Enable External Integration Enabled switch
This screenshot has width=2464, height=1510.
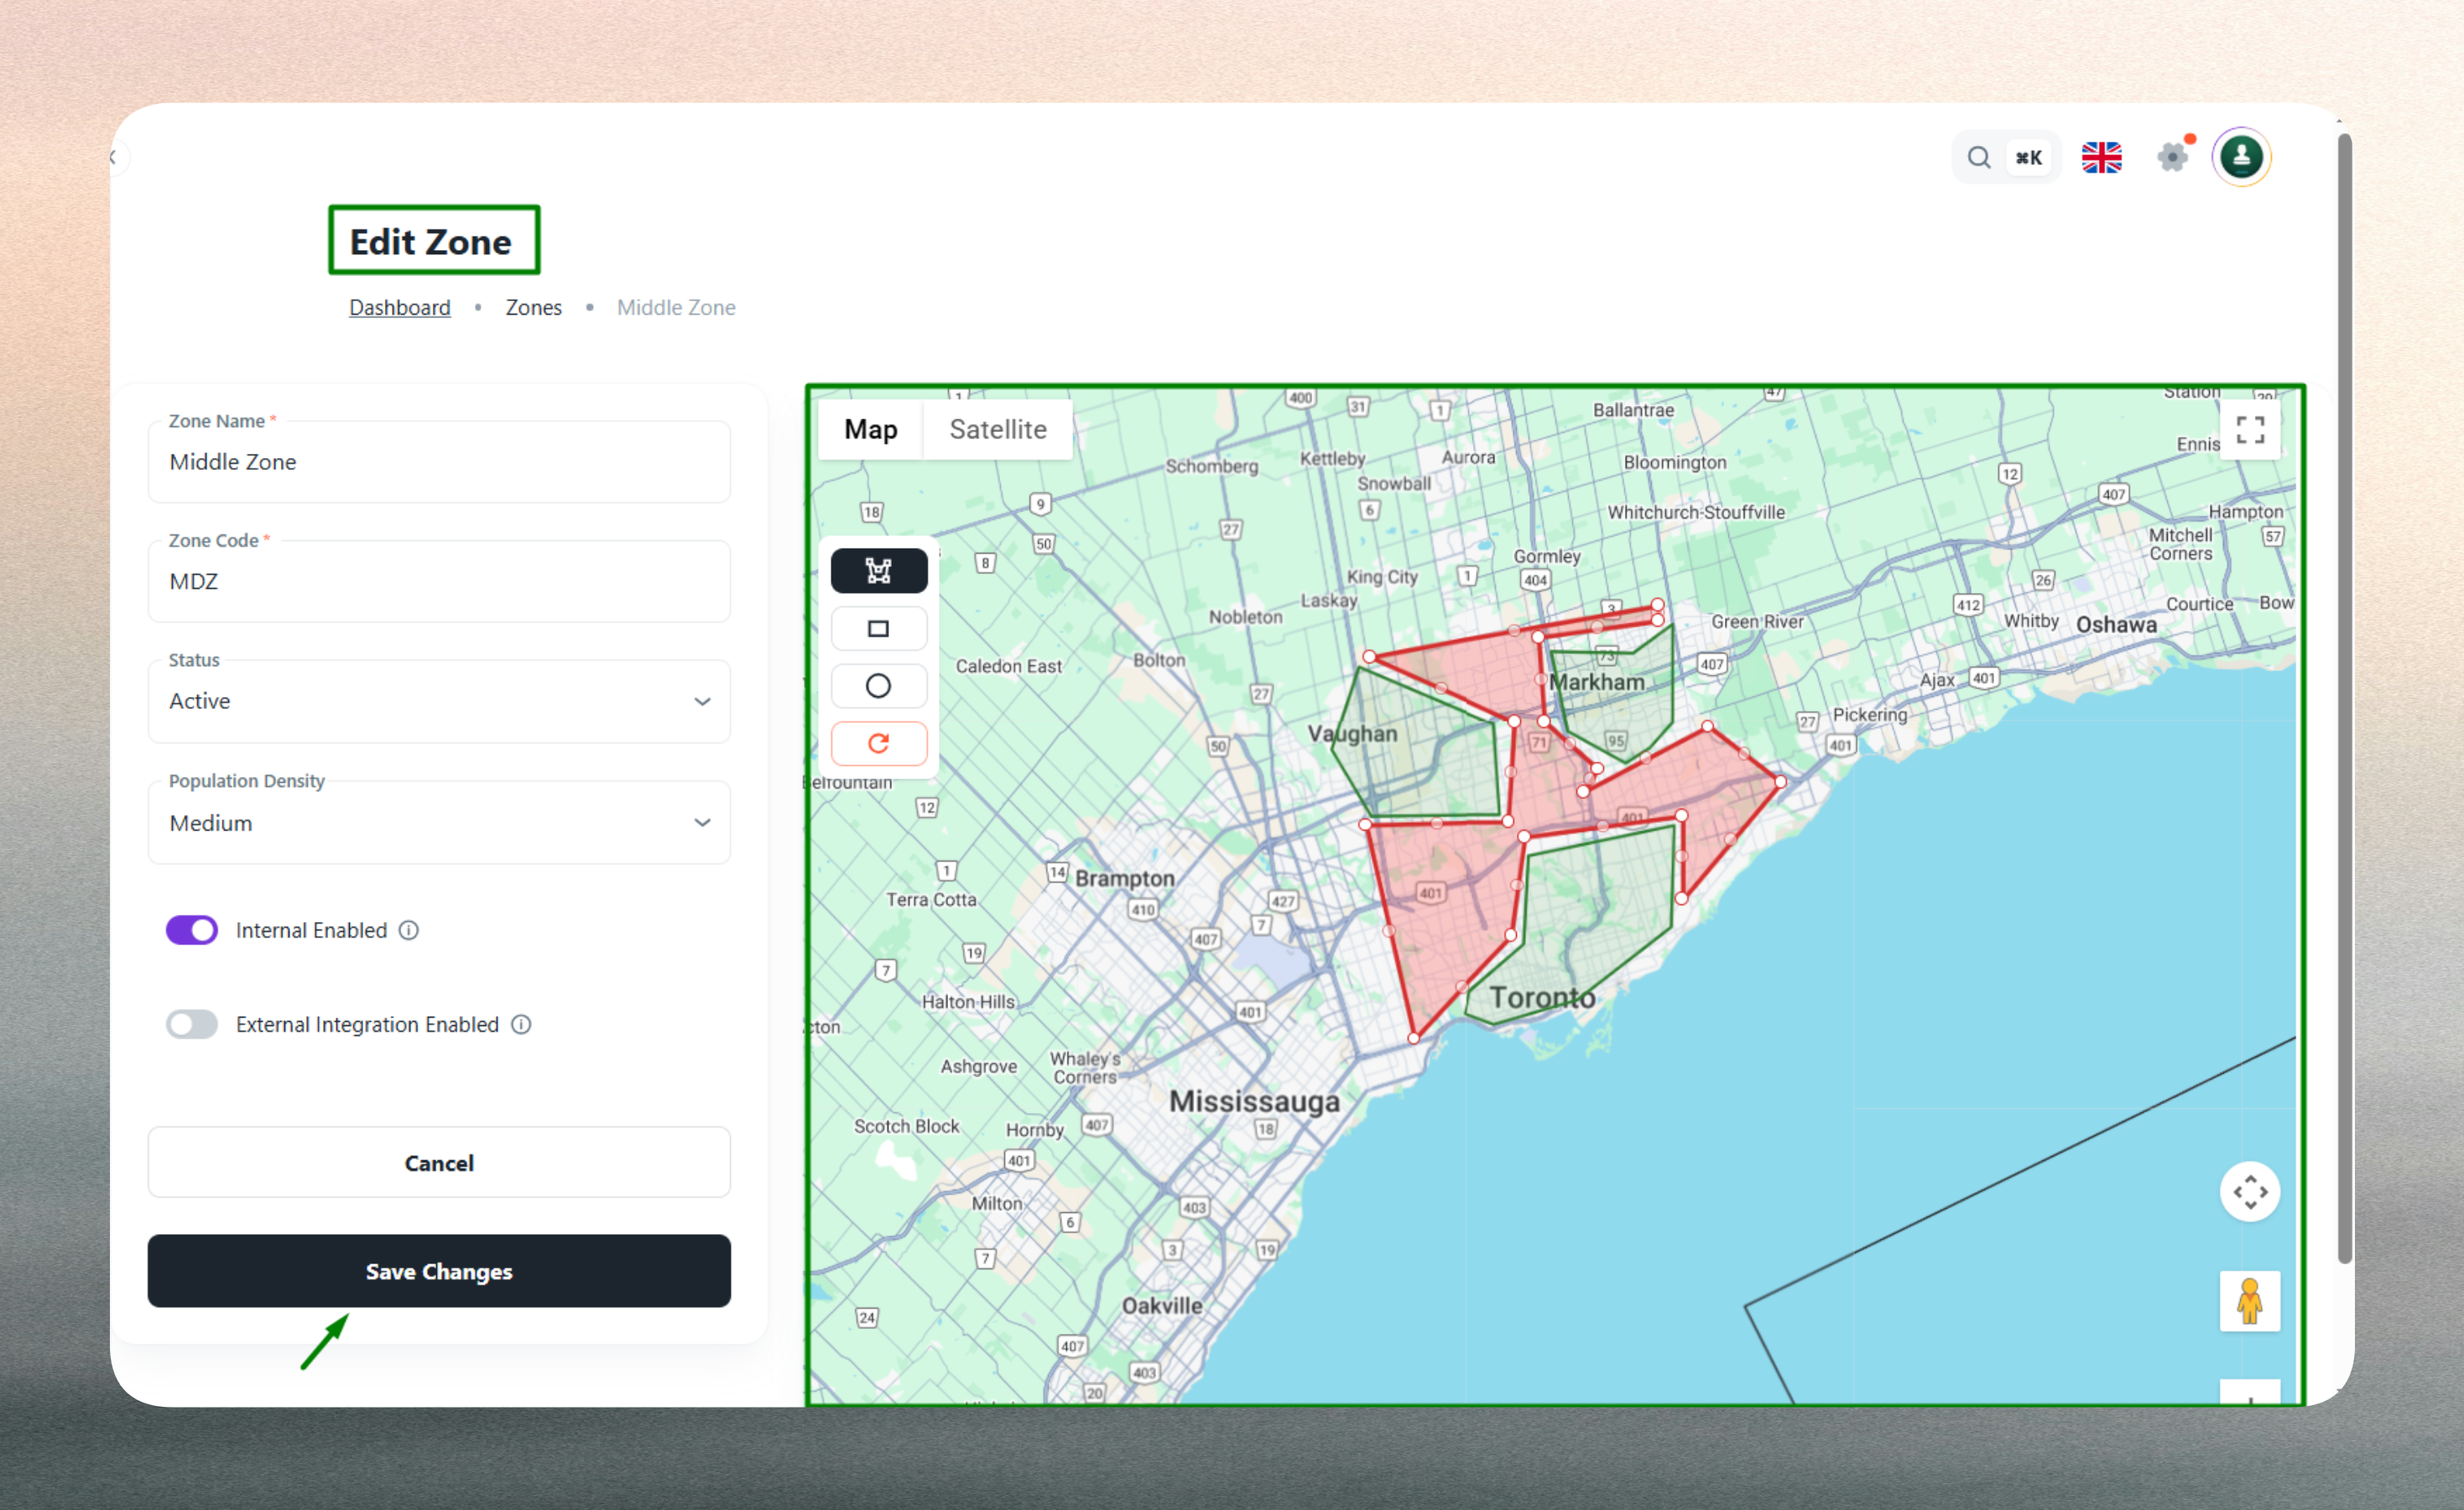tap(192, 1024)
